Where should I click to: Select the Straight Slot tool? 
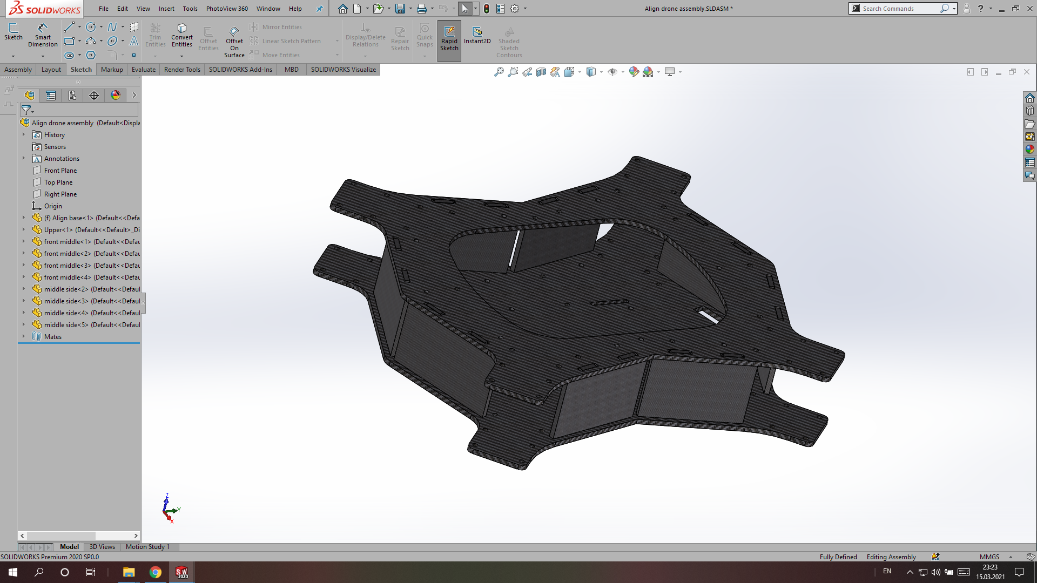pos(69,55)
